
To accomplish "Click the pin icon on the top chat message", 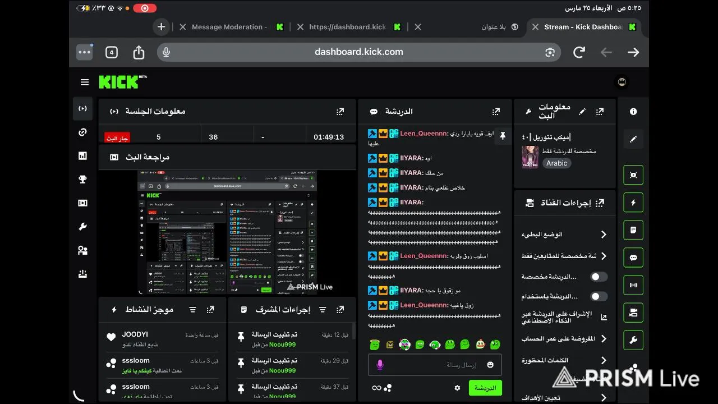I will pos(503,136).
